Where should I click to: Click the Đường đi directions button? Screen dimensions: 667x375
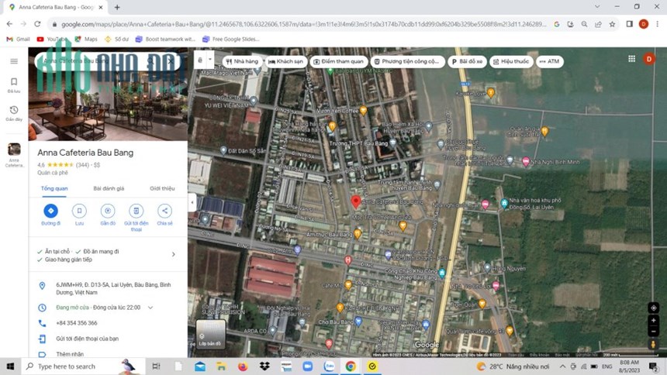click(50, 215)
